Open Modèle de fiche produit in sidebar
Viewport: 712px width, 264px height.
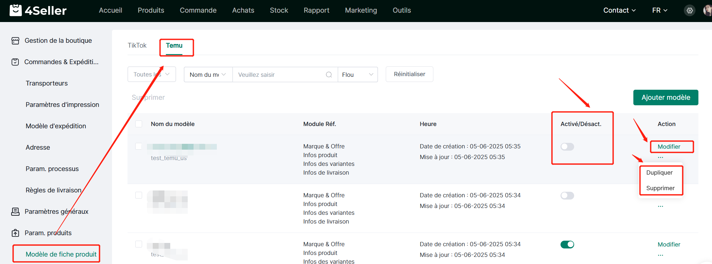61,254
